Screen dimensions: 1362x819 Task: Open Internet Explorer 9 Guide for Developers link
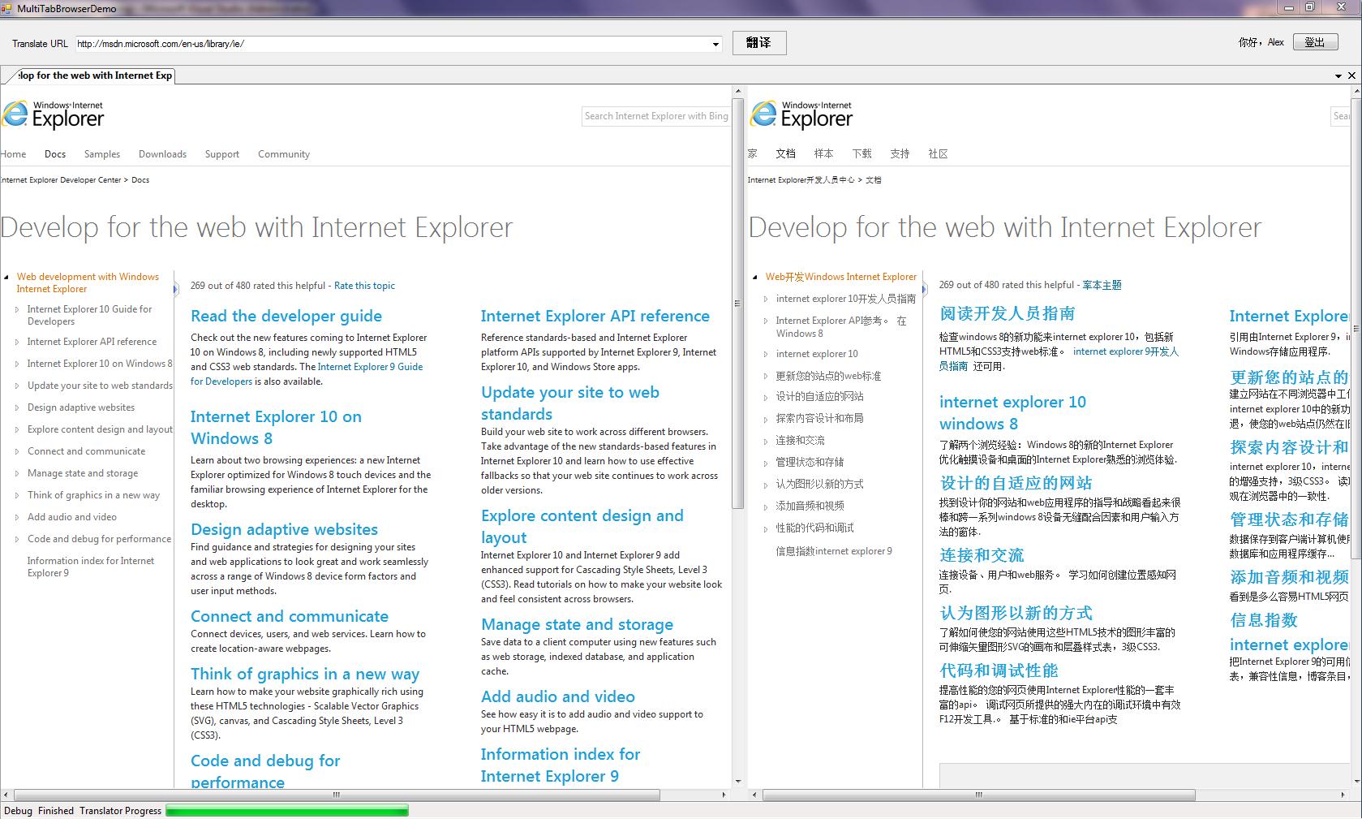(307, 374)
